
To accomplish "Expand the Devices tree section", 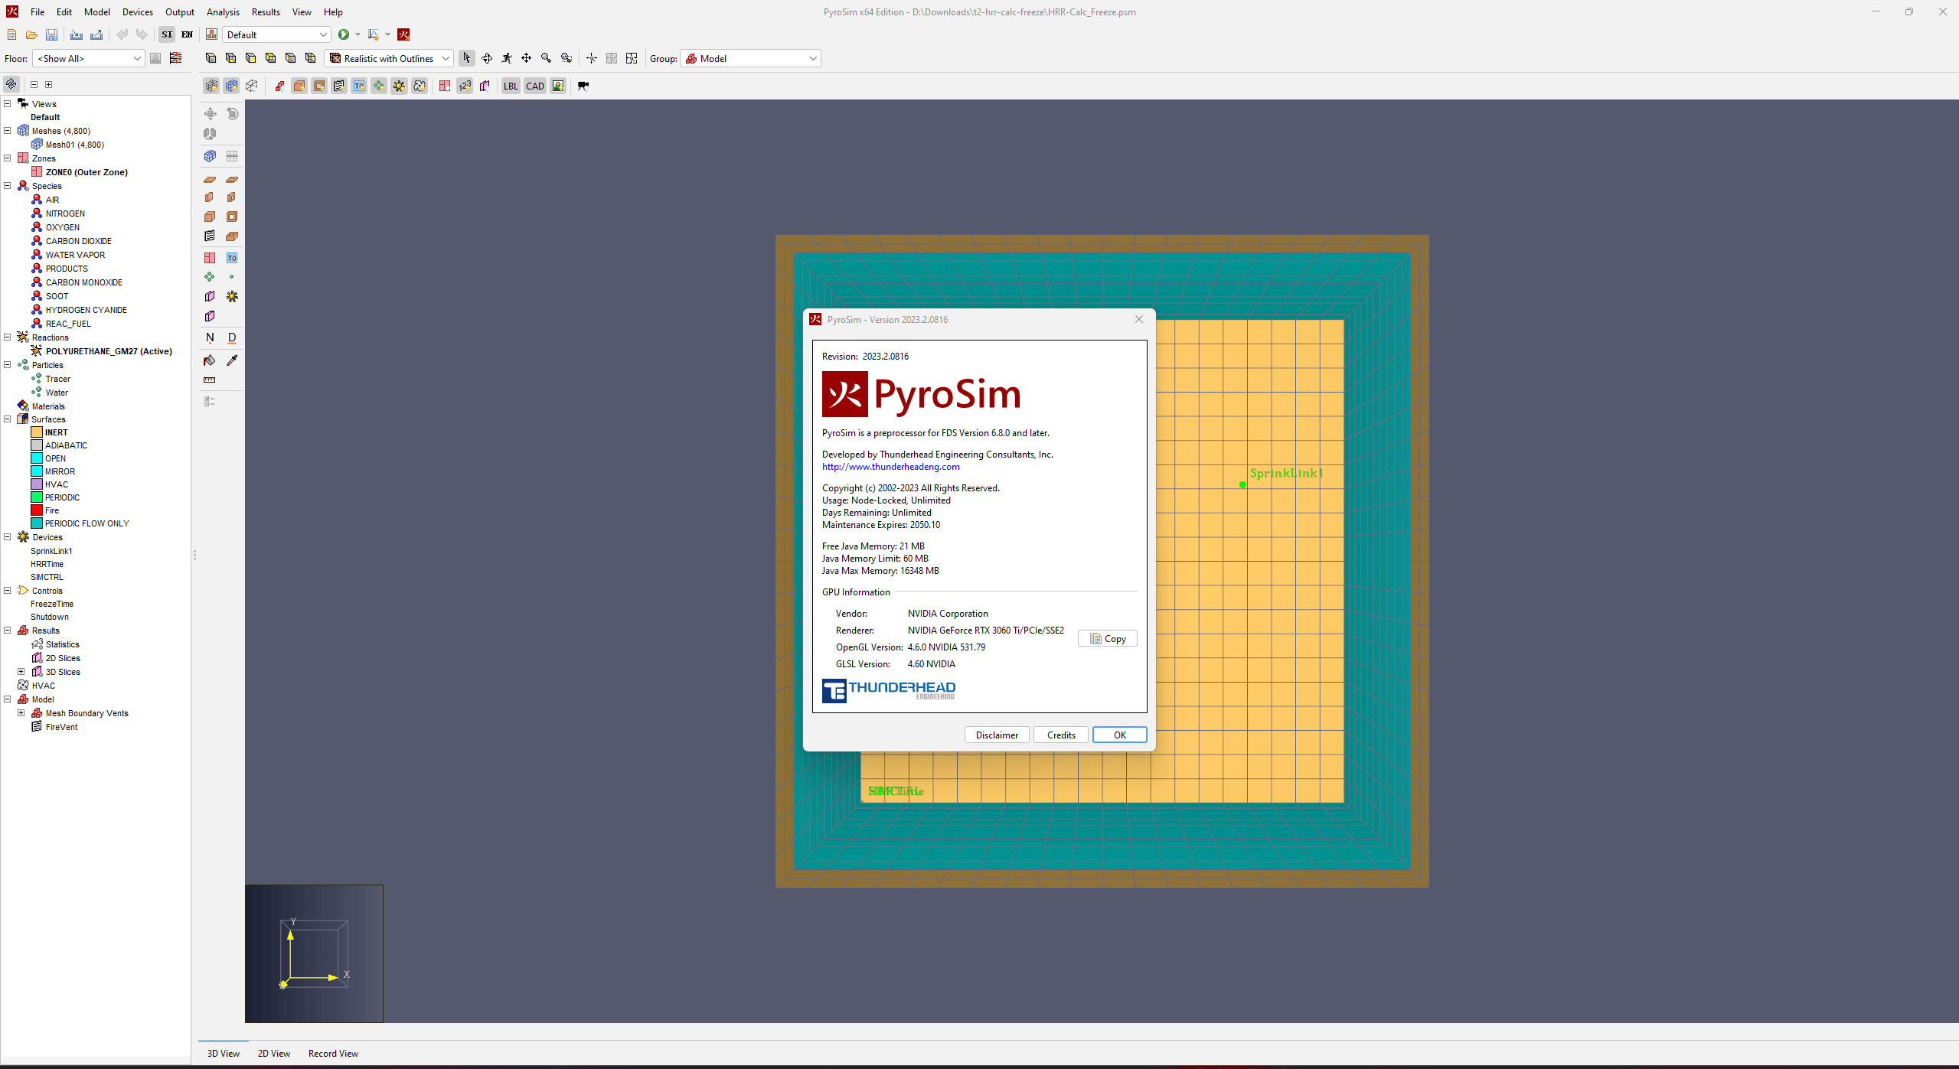I will coord(8,536).
